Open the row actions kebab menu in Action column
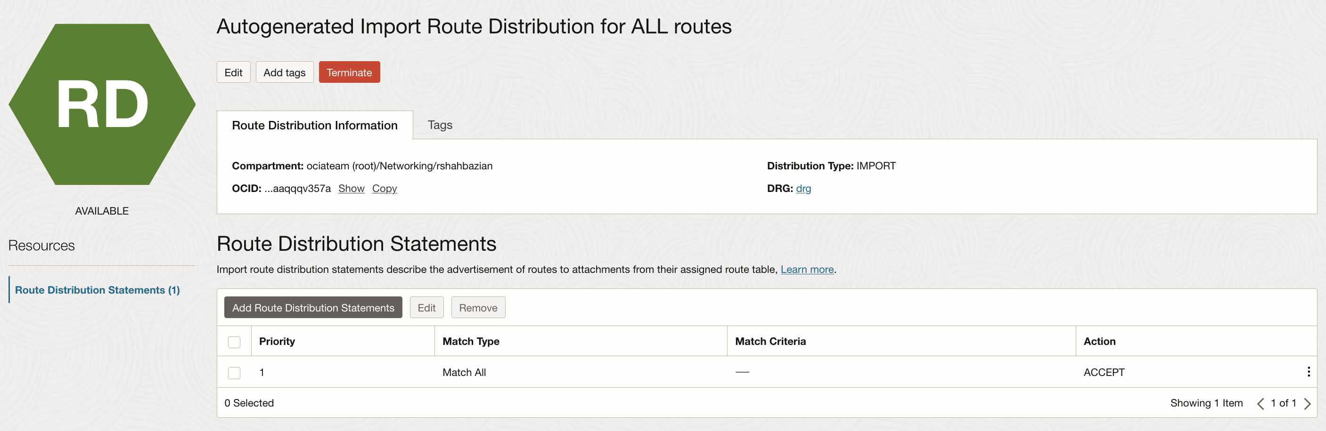The height and width of the screenshot is (431, 1326). pos(1308,371)
